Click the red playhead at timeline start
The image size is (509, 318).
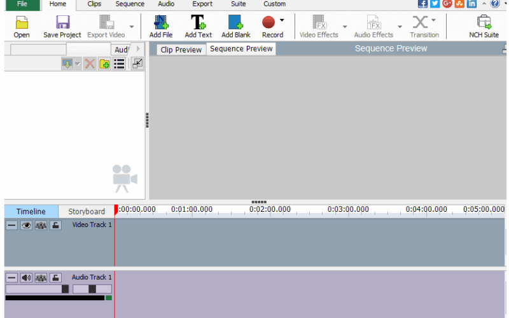pyautogui.click(x=116, y=210)
